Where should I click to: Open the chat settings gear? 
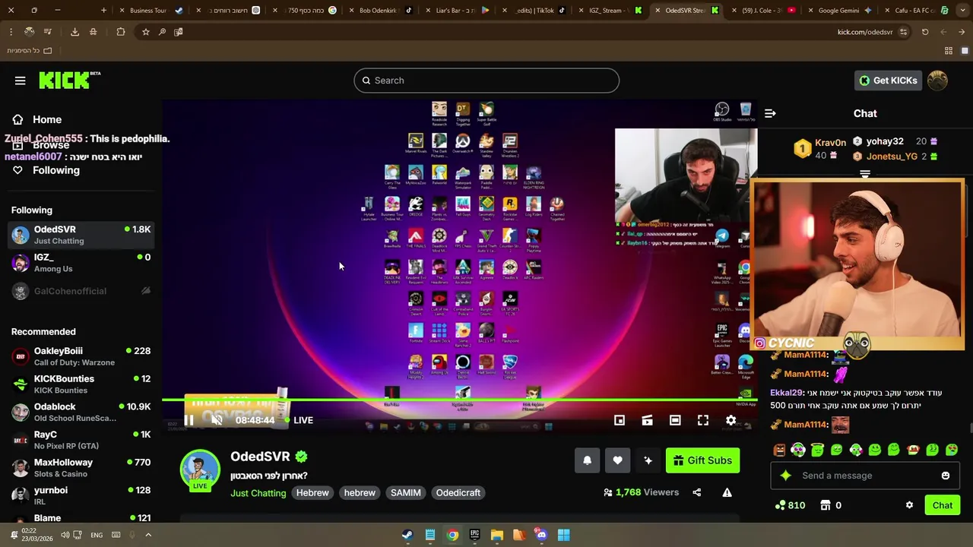(909, 505)
